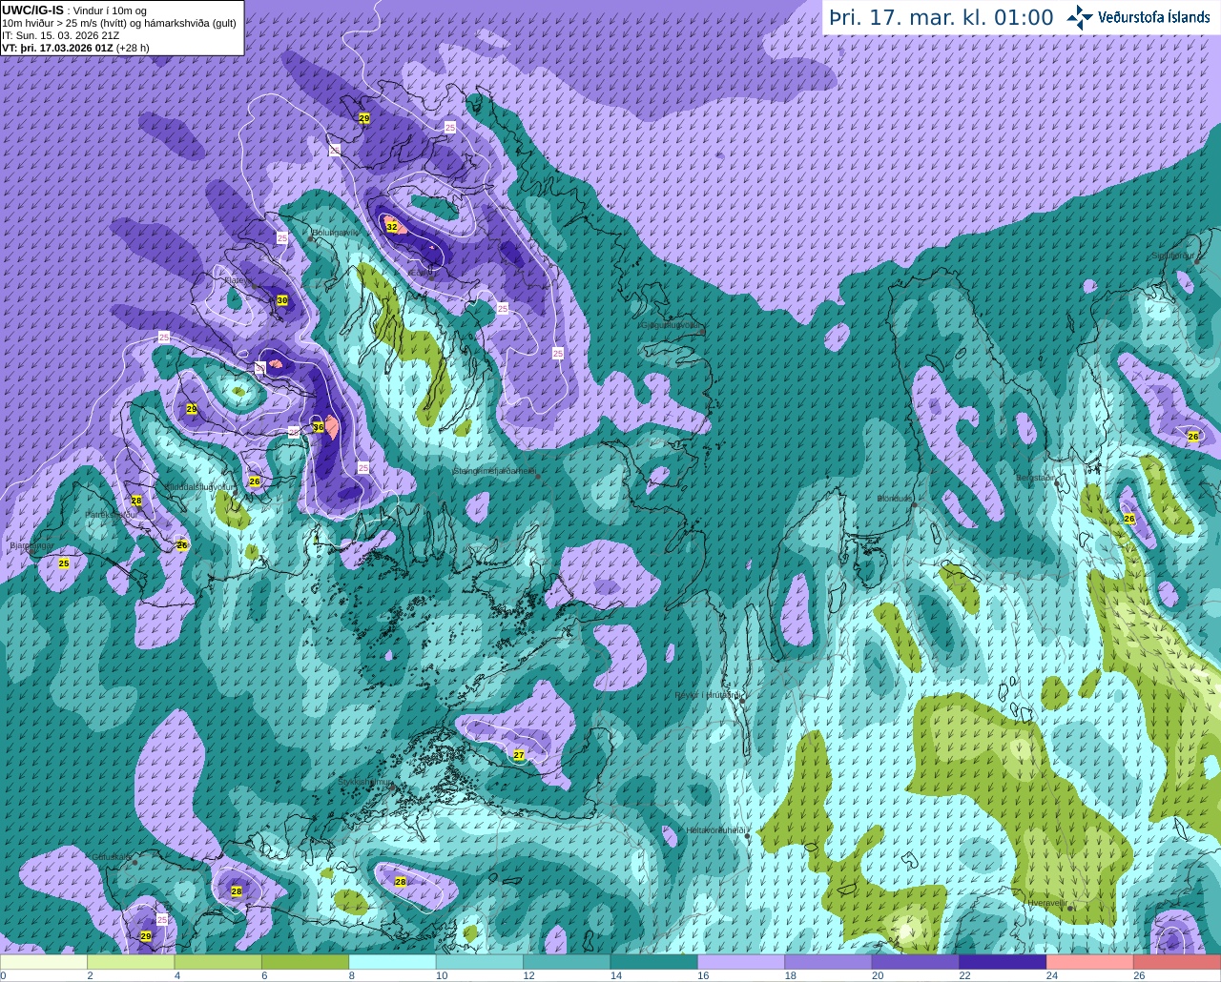Screen dimensions: 1221x982
Task: Click the Blönduós station label
Action: tap(896, 499)
